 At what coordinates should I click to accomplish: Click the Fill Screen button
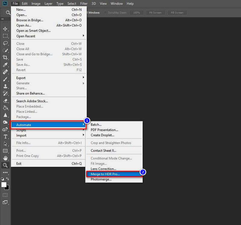(177, 13)
